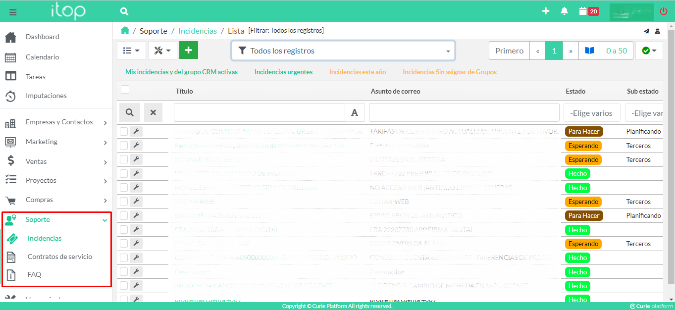
Task: Click 'Incidencias urgentes' quick filter link
Action: (283, 72)
